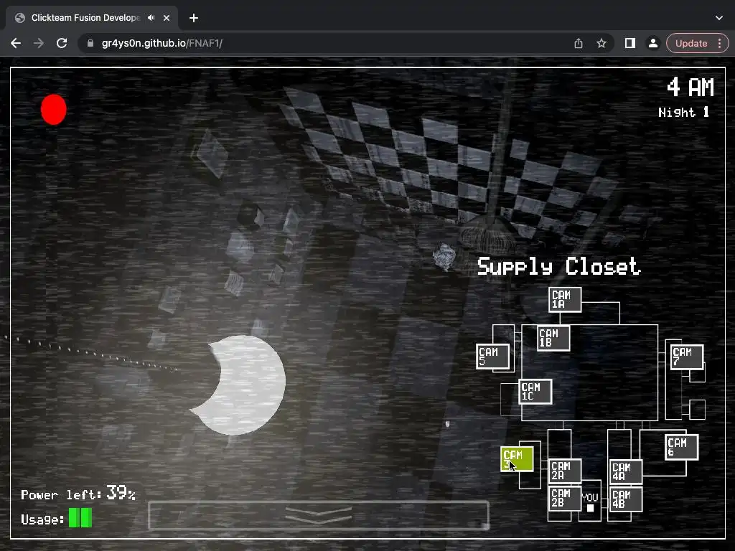View site info via lock icon

(x=90, y=43)
